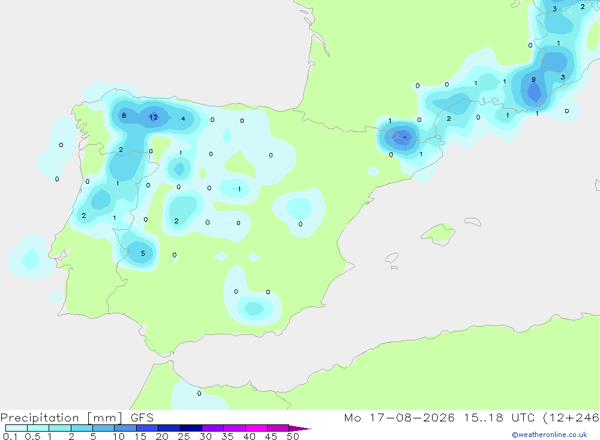Click the '10' legend scale label
Image resolution: width=600 pixels, height=440 pixels.
tap(119, 436)
